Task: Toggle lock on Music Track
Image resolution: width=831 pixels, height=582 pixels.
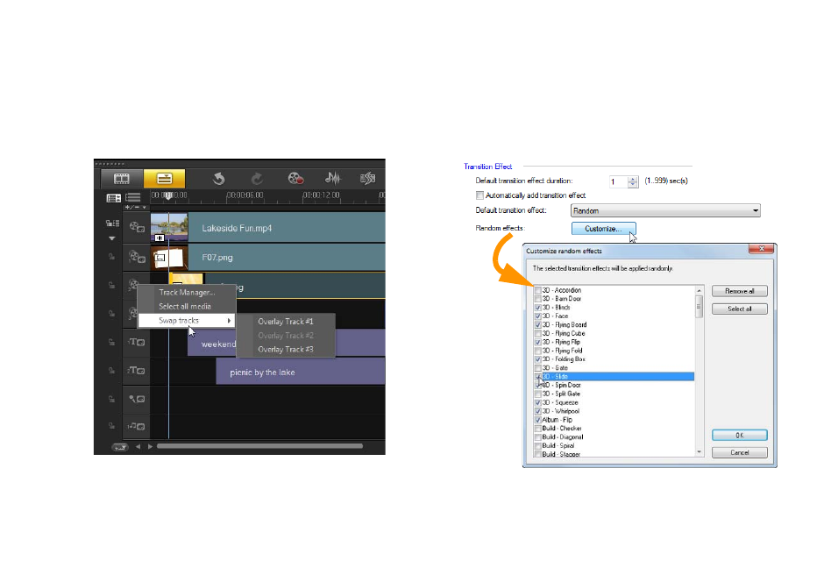Action: (x=112, y=426)
